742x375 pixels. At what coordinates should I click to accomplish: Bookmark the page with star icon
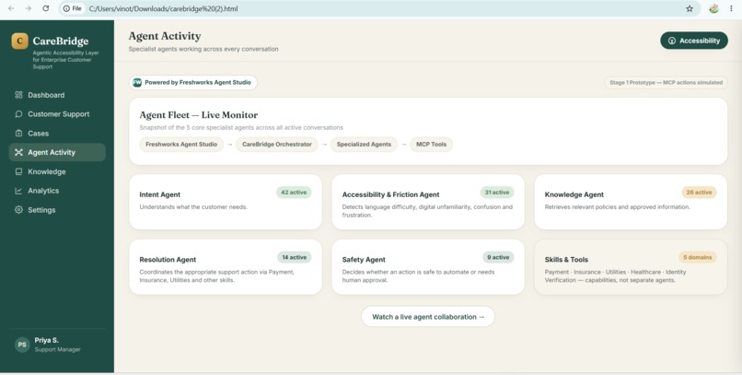pyautogui.click(x=690, y=8)
